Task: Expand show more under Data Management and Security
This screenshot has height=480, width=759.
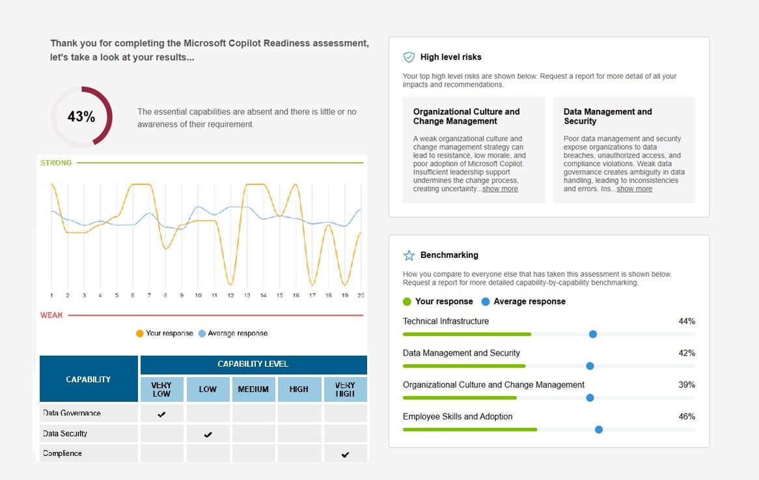Action: [634, 188]
